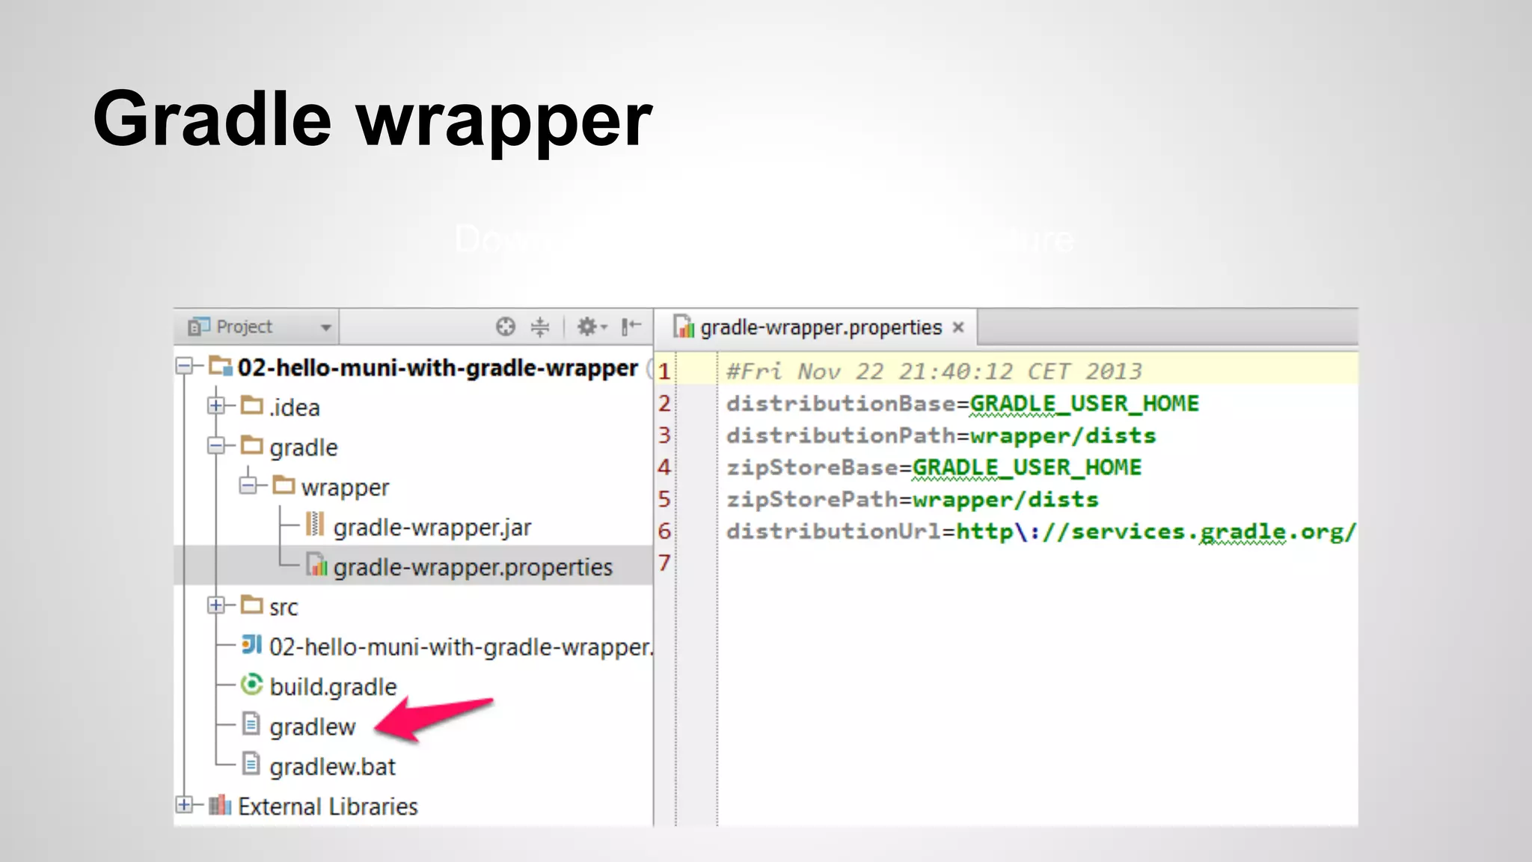Collapse the 02-hello-muni-with-gradle-wrapper root node
Viewport: 1532px width, 862px height.
point(184,367)
